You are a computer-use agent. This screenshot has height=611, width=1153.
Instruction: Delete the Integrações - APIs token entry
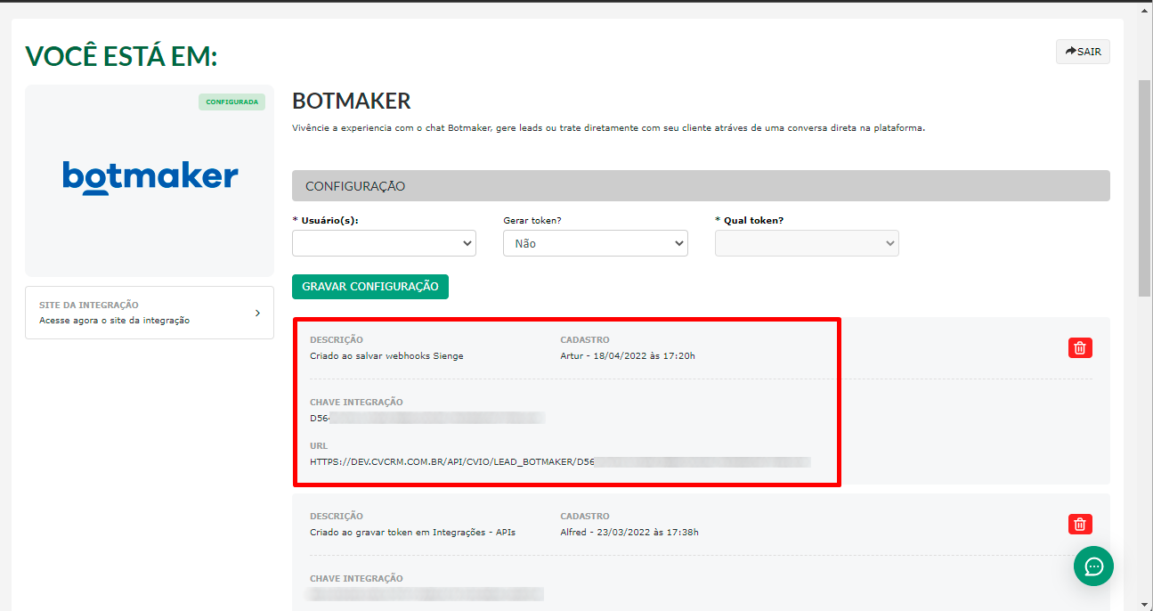[1080, 524]
